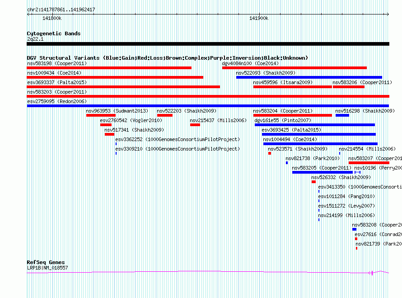Click the nsv522093 (Shaikh2009) label
This screenshot has height=298, width=402.
point(266,73)
